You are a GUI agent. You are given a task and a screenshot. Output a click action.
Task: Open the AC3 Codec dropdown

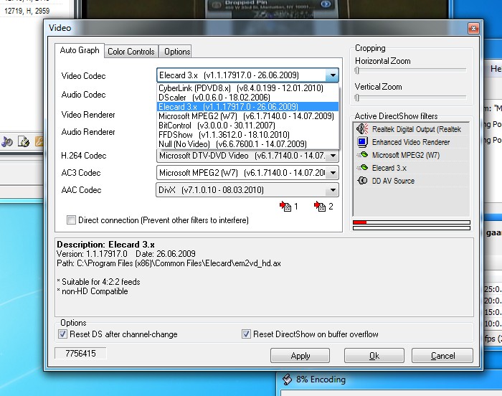tap(333, 173)
